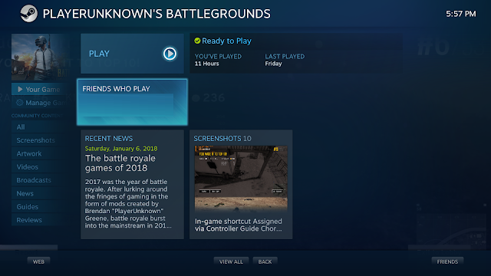Show All community content
This screenshot has width=491, height=276.
pos(40,127)
